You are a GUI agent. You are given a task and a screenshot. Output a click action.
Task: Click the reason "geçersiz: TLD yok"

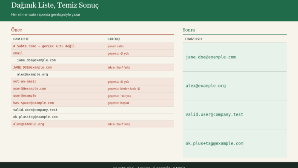point(119,96)
